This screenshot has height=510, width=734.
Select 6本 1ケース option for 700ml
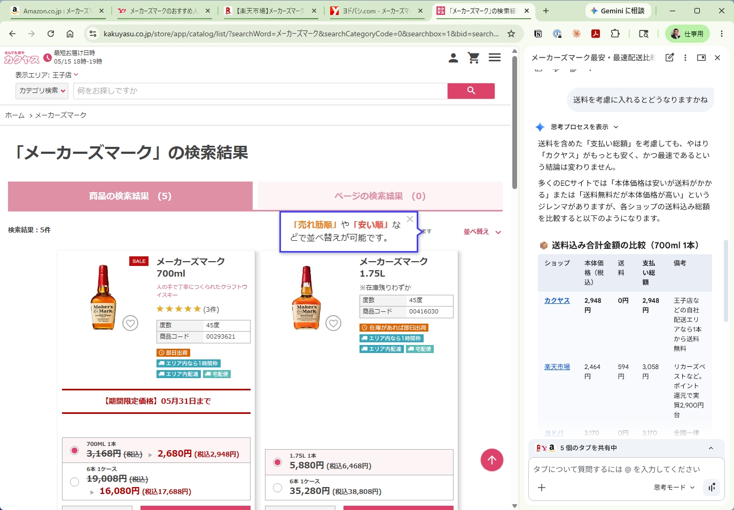click(x=74, y=482)
